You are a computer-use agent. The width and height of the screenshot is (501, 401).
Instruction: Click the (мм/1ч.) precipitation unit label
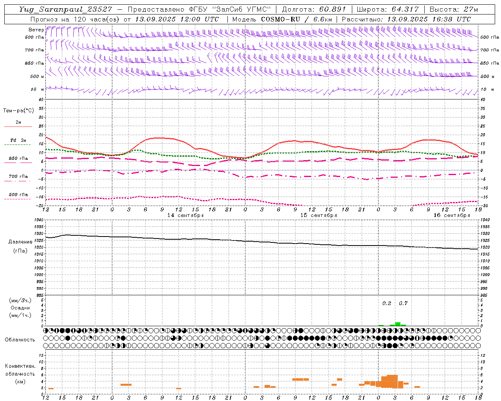click(x=20, y=315)
